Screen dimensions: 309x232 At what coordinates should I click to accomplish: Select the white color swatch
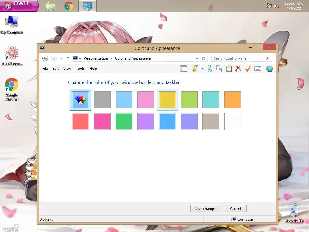point(233,121)
